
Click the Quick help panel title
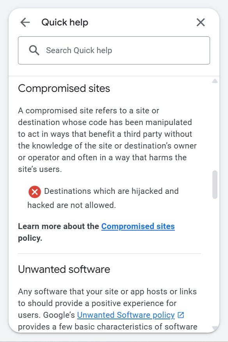pos(65,22)
